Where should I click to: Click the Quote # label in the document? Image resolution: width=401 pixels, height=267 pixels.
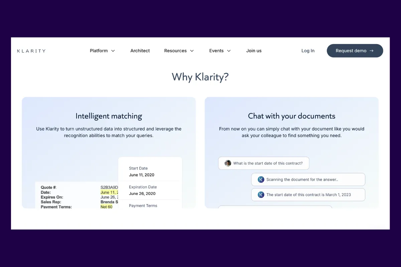(x=48, y=188)
